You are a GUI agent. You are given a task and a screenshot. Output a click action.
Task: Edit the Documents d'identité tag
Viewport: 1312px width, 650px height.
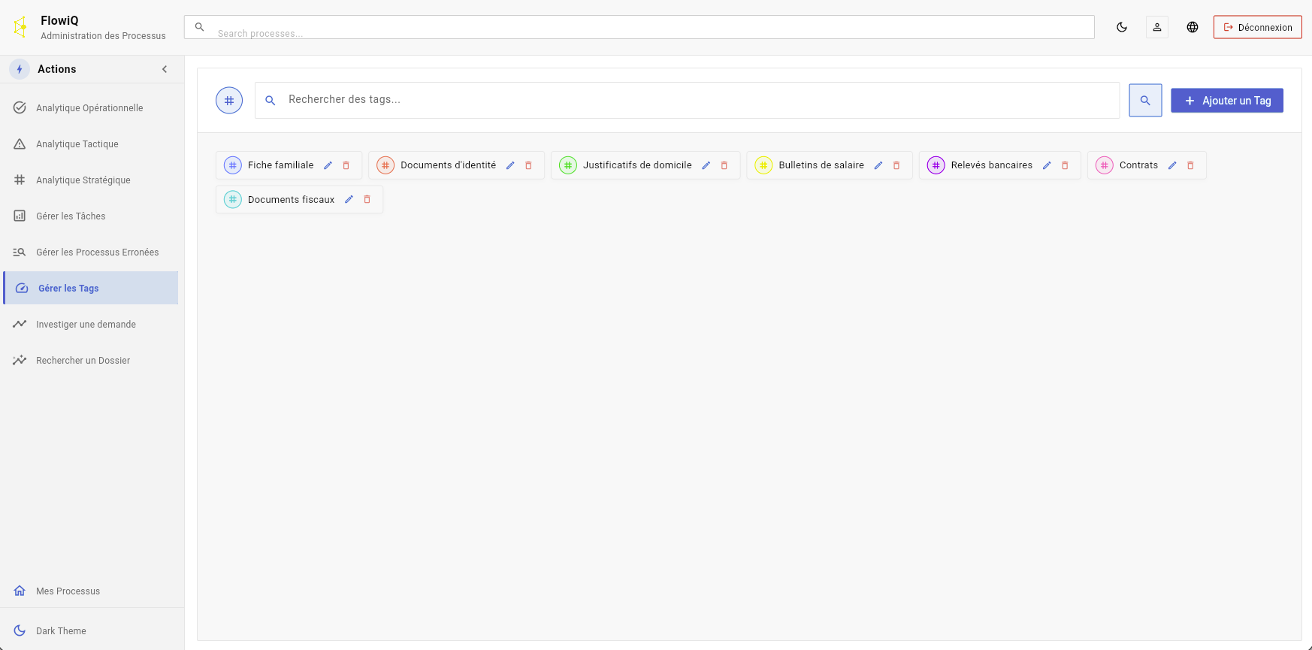tap(510, 165)
